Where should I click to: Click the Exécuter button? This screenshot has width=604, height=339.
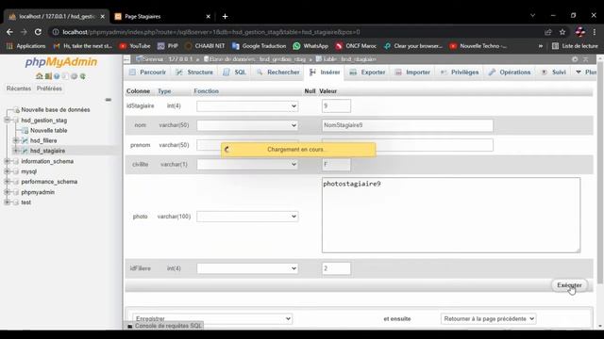tap(569, 285)
